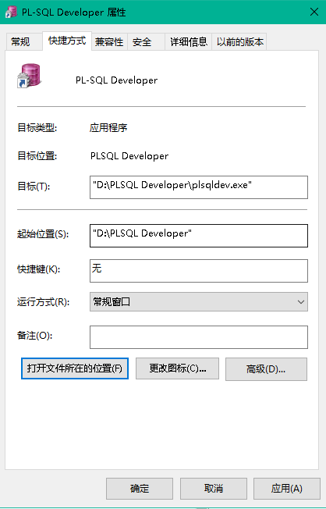Image resolution: width=326 pixels, height=509 pixels.
Task: Open the 兼容性 tab
Action: tap(109, 41)
